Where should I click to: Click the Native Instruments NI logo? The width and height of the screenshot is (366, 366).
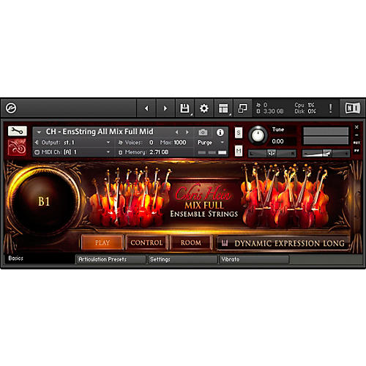point(353,108)
